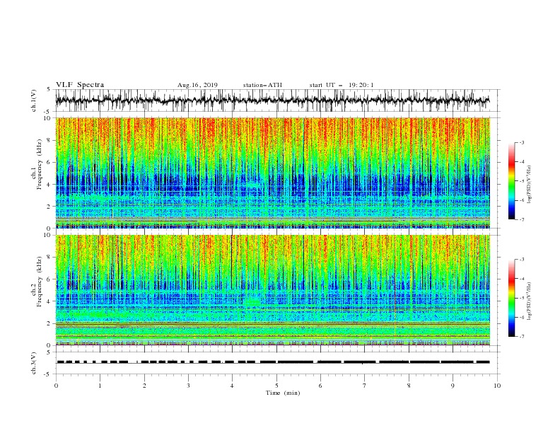Click the "-3" label on the ch.1 color bar
This screenshot has height=433, width=560.
click(x=521, y=142)
